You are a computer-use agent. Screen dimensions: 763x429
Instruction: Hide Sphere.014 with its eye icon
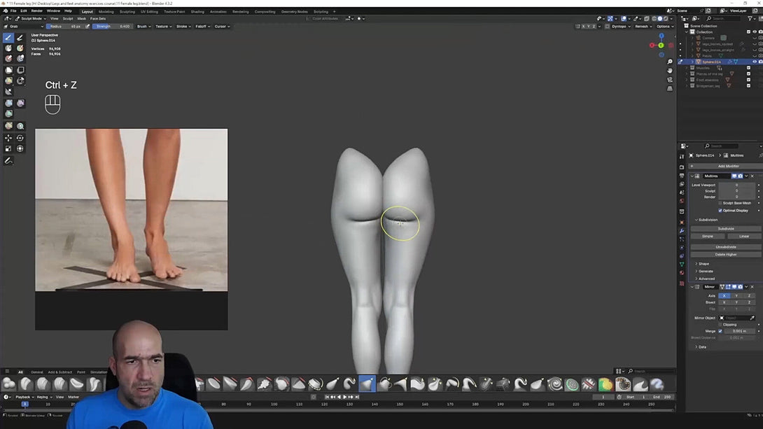[x=755, y=62]
